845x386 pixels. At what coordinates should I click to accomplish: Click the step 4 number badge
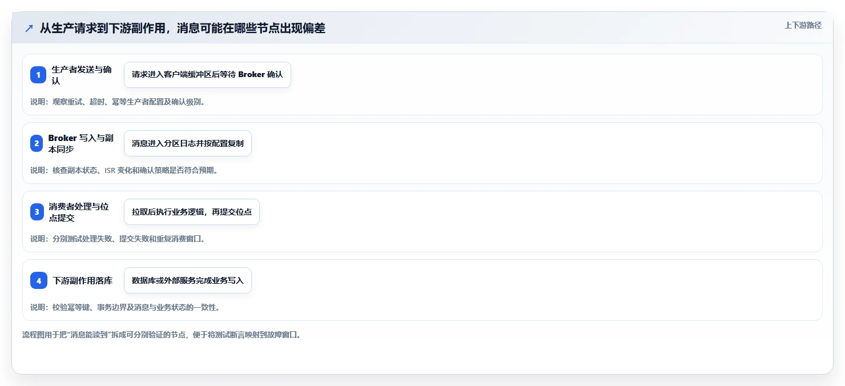click(39, 280)
